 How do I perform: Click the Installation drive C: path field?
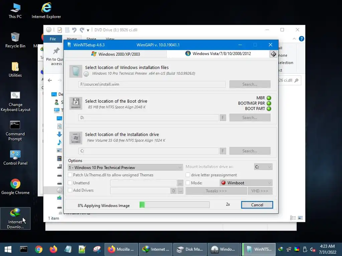[149, 151]
